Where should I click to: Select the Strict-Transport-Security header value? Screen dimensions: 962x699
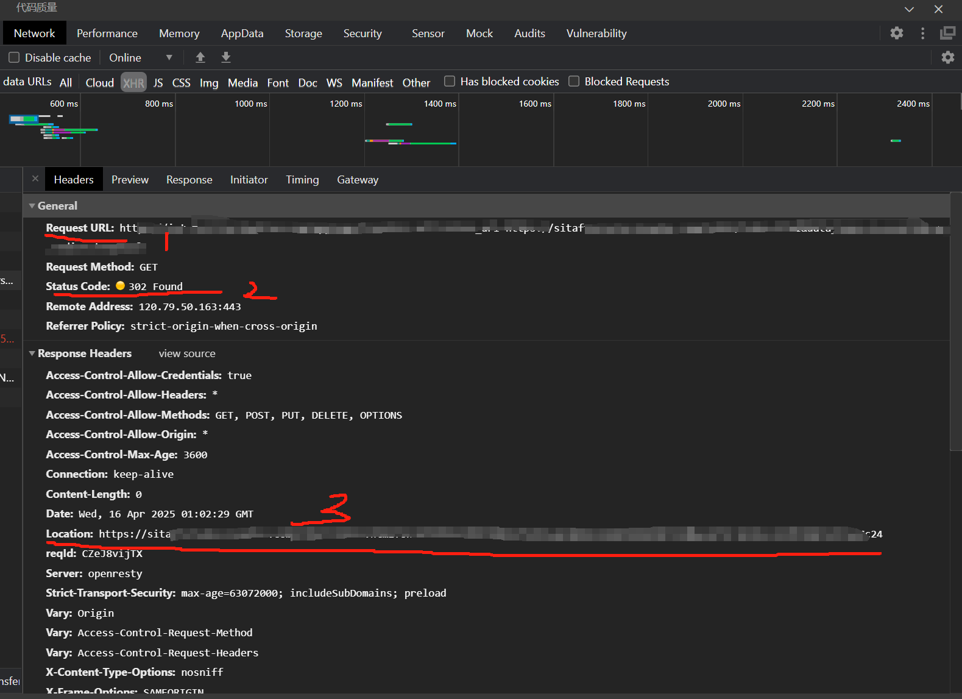(x=313, y=593)
